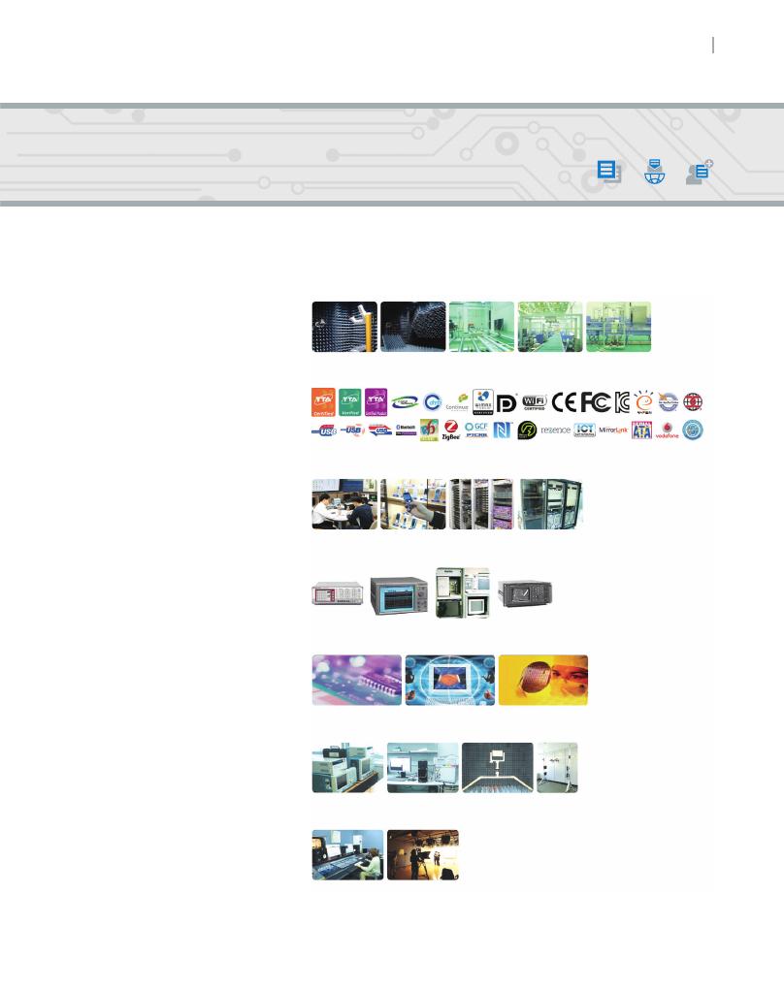This screenshot has height=989, width=784.
Task: Click the ZigBee logo
Action: coord(451,431)
